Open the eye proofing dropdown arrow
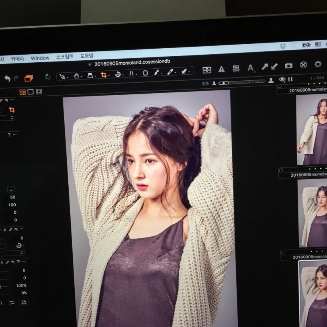The image size is (327, 327). pos(284,82)
